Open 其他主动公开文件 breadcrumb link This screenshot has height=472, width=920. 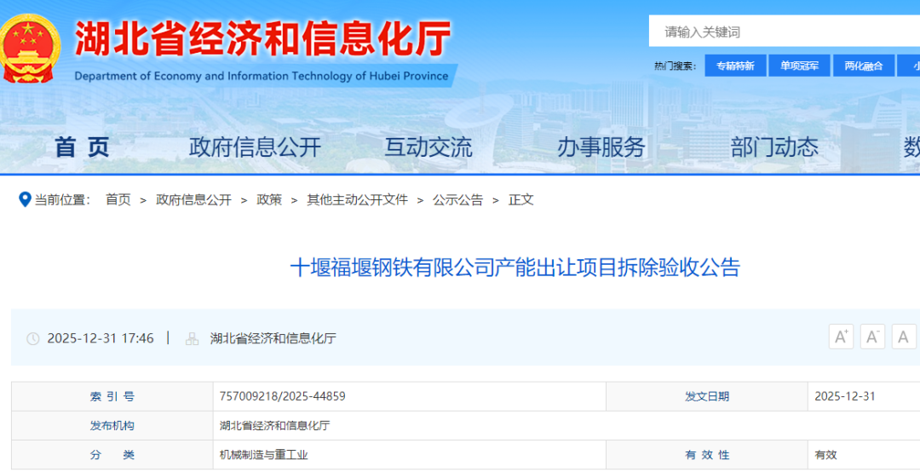click(x=357, y=199)
